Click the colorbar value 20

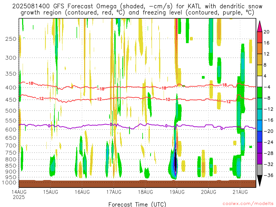(267, 32)
